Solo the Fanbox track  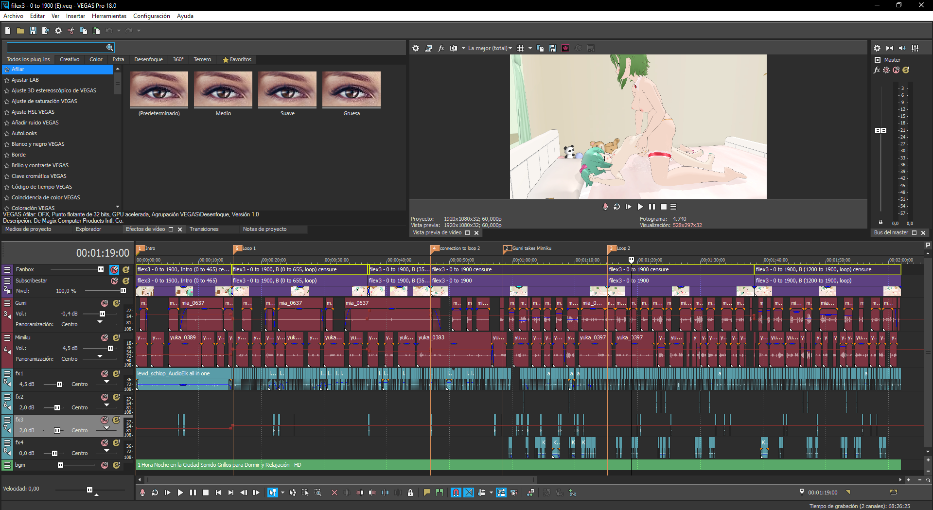point(126,269)
